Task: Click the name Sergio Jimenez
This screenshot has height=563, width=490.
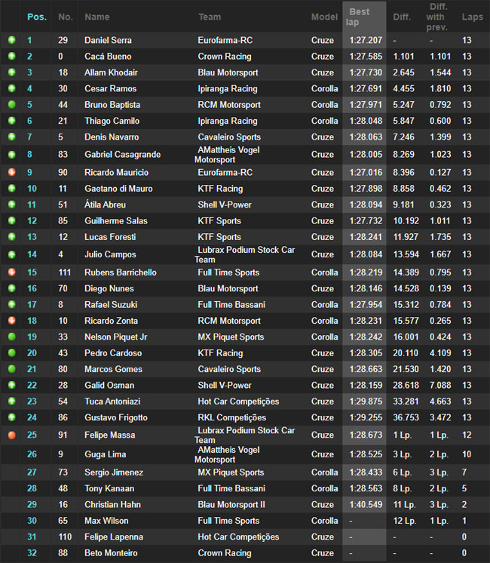Action: click(x=114, y=472)
